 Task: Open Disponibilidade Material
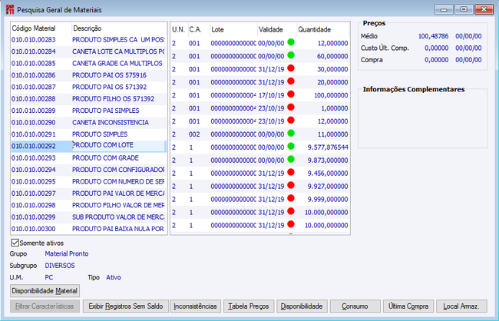point(45,291)
